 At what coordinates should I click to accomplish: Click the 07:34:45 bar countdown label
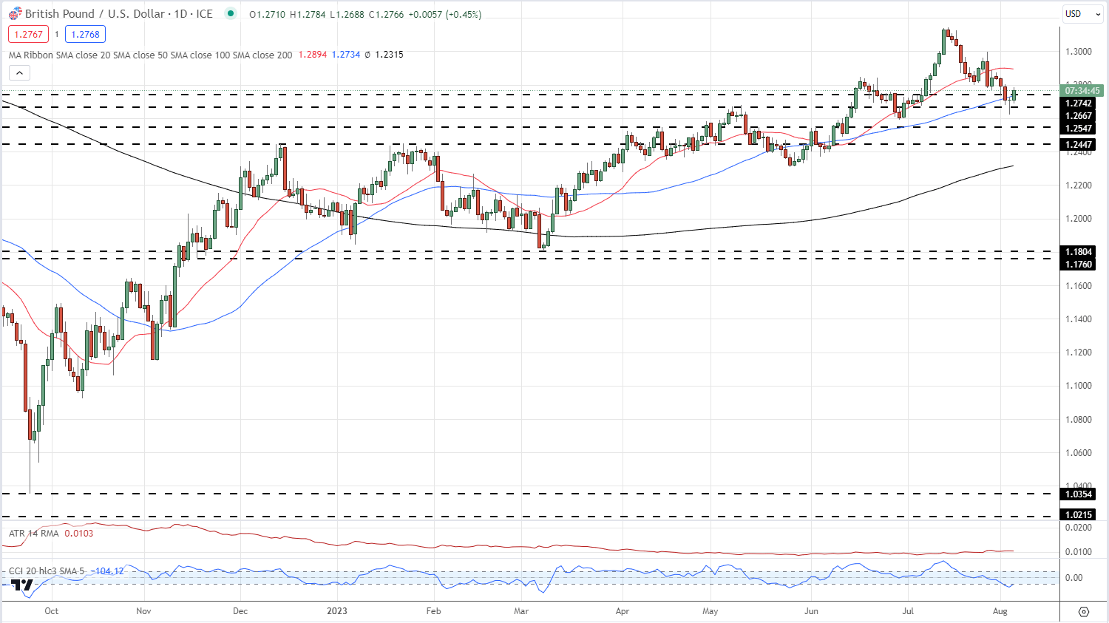(x=1082, y=91)
